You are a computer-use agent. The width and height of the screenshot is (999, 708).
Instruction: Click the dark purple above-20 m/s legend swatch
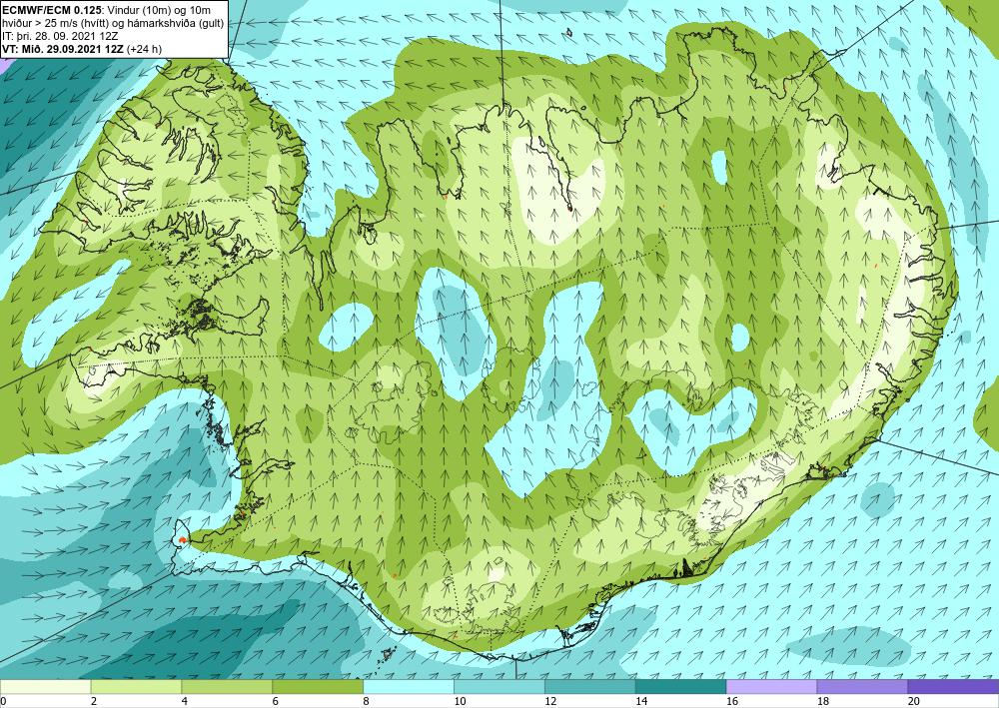953,686
